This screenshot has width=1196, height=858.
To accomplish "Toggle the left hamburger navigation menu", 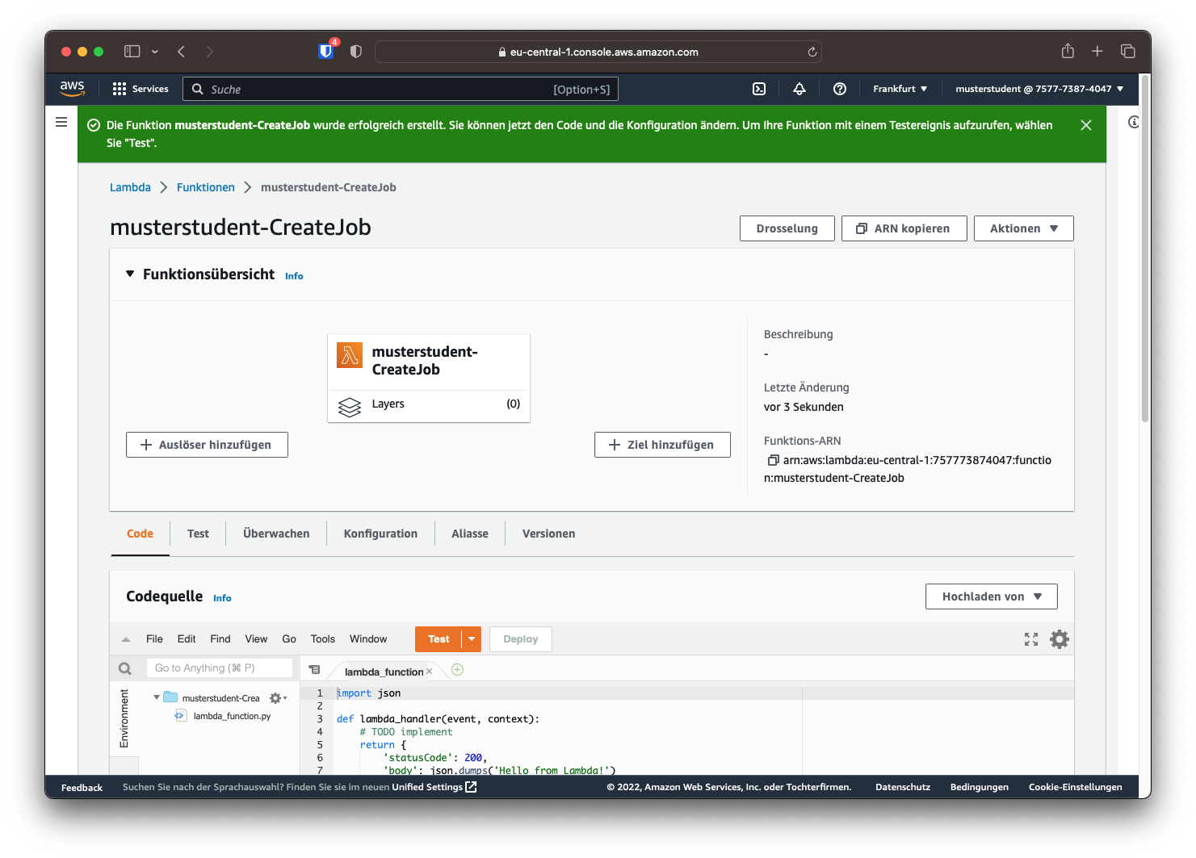I will [x=61, y=122].
